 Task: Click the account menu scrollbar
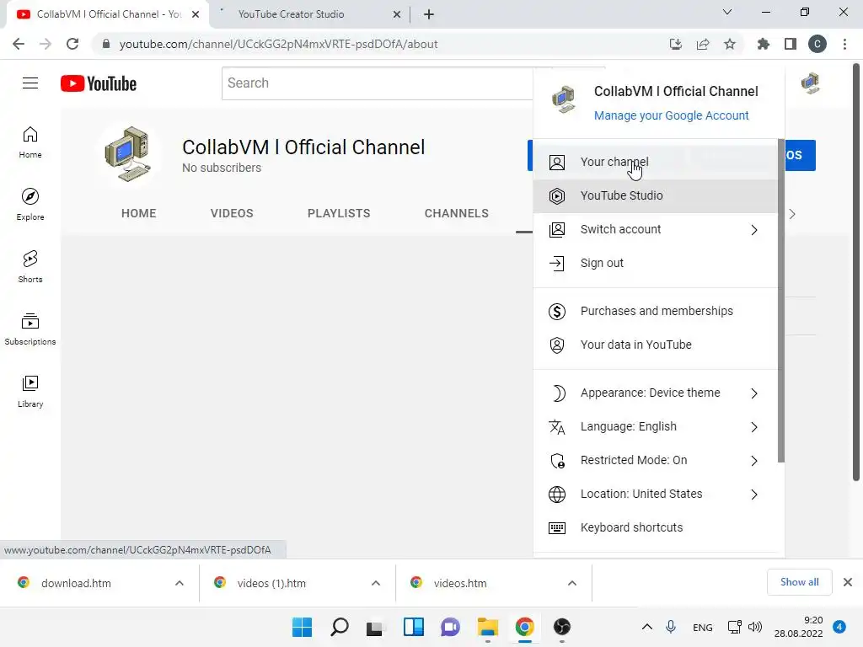(x=781, y=301)
